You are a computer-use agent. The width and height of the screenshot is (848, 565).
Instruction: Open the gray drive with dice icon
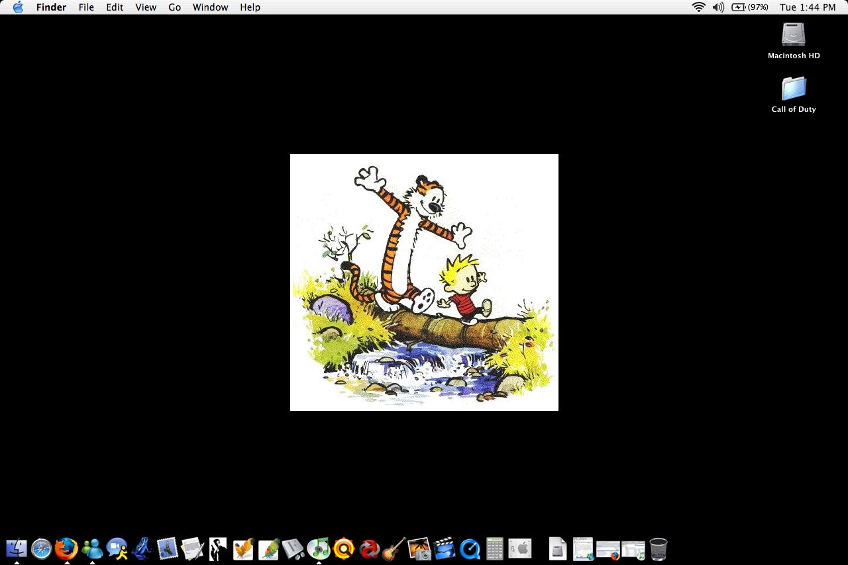pyautogui.click(x=293, y=548)
